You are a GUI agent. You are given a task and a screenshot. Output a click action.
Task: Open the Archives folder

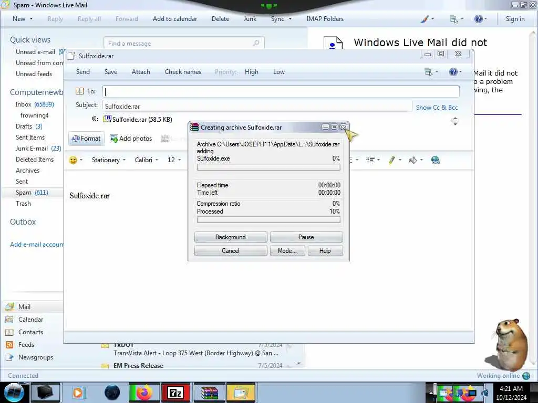click(27, 171)
